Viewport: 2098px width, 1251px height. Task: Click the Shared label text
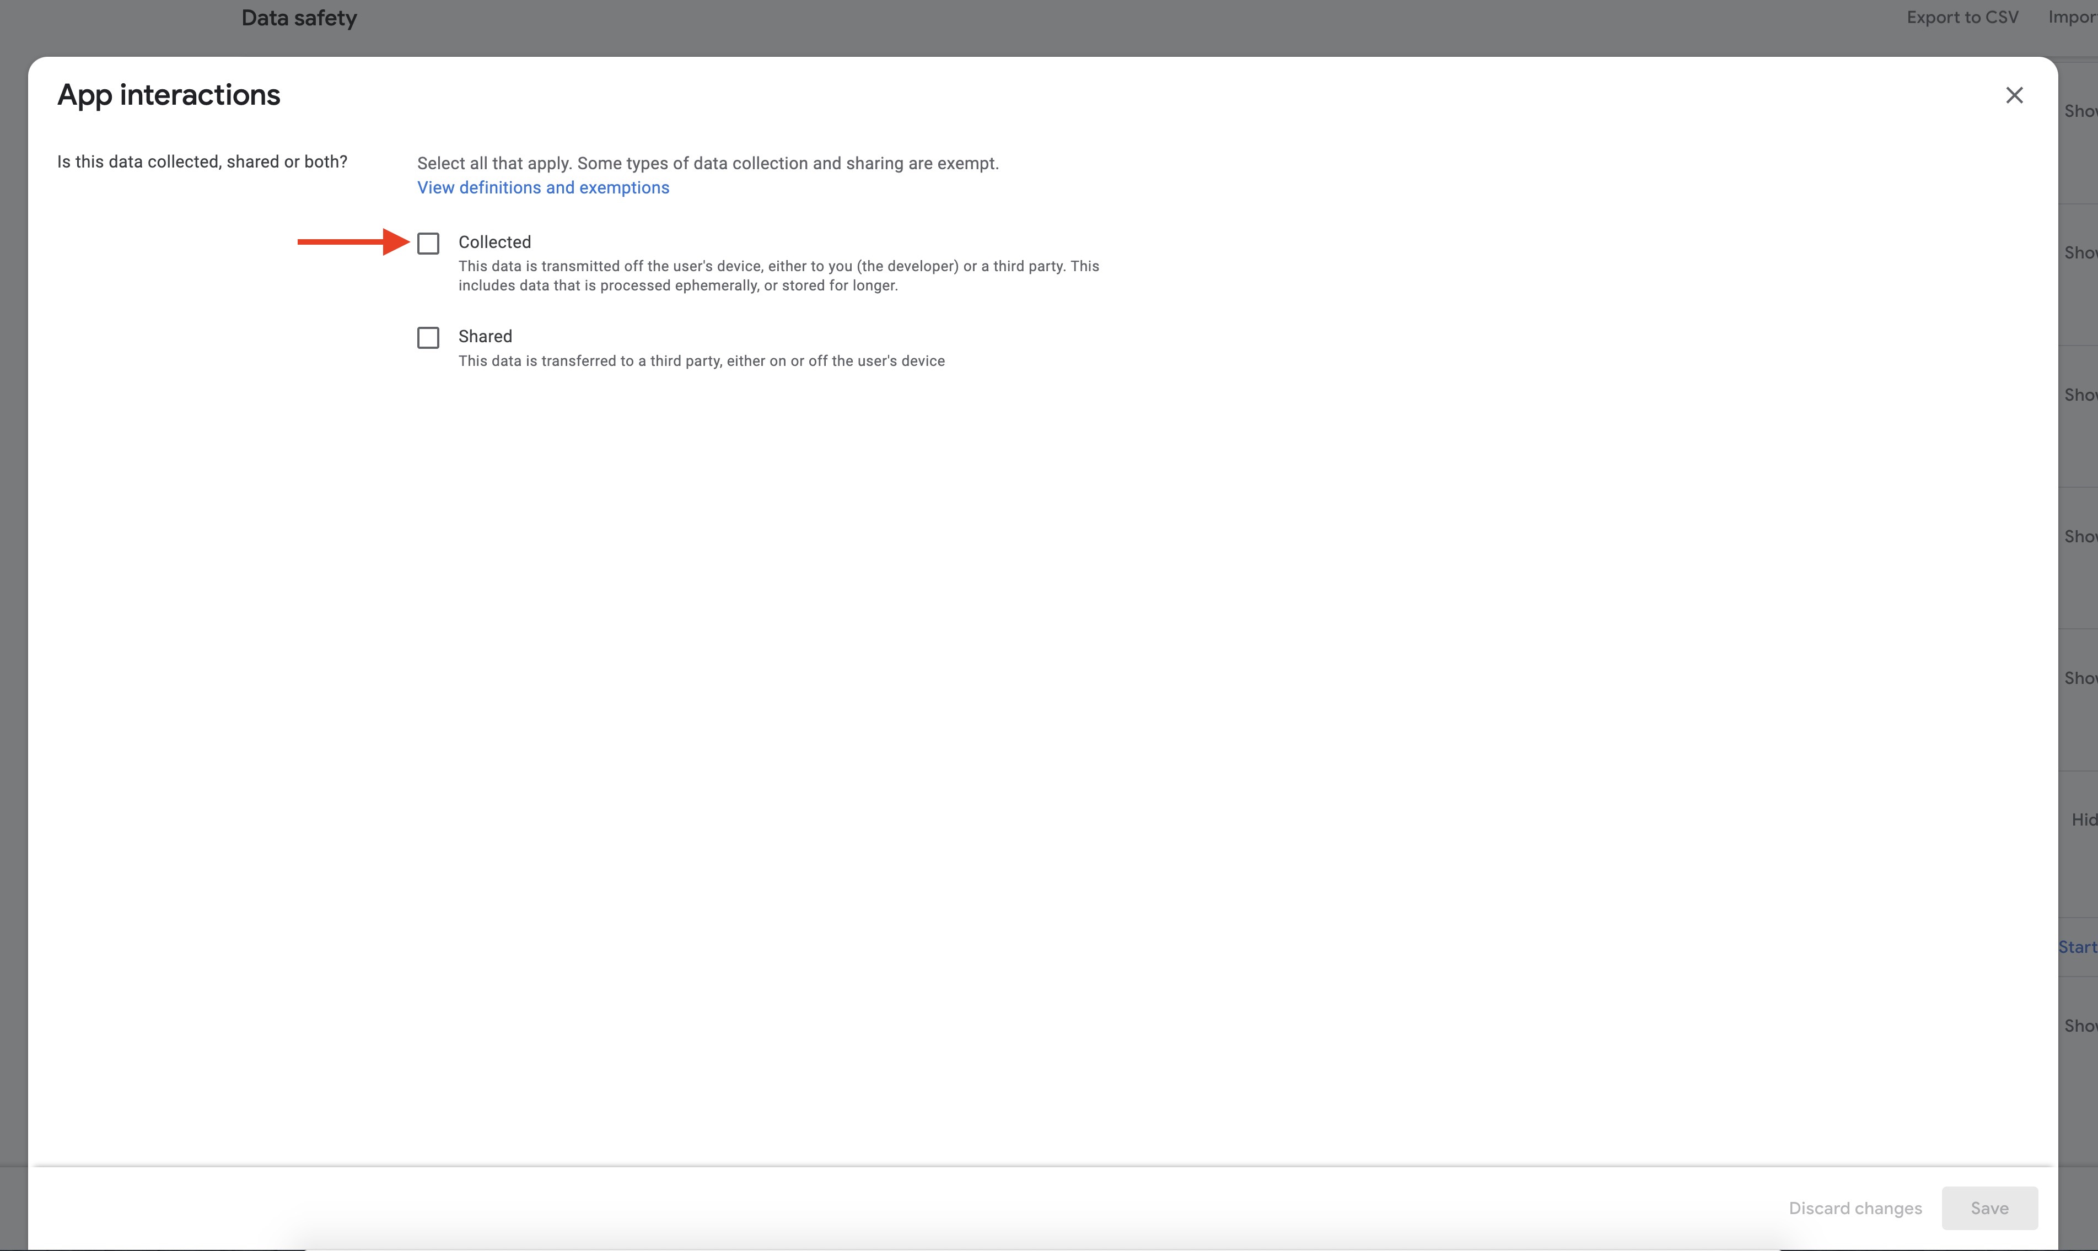pyautogui.click(x=485, y=336)
